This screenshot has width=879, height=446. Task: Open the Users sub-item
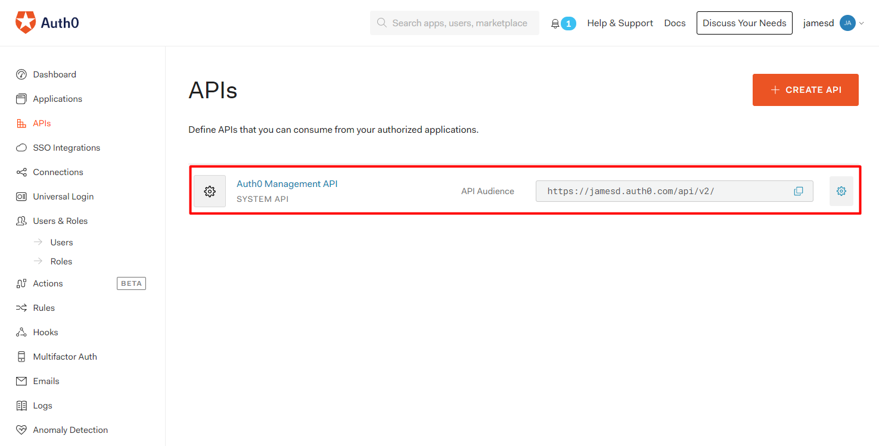[x=62, y=242]
